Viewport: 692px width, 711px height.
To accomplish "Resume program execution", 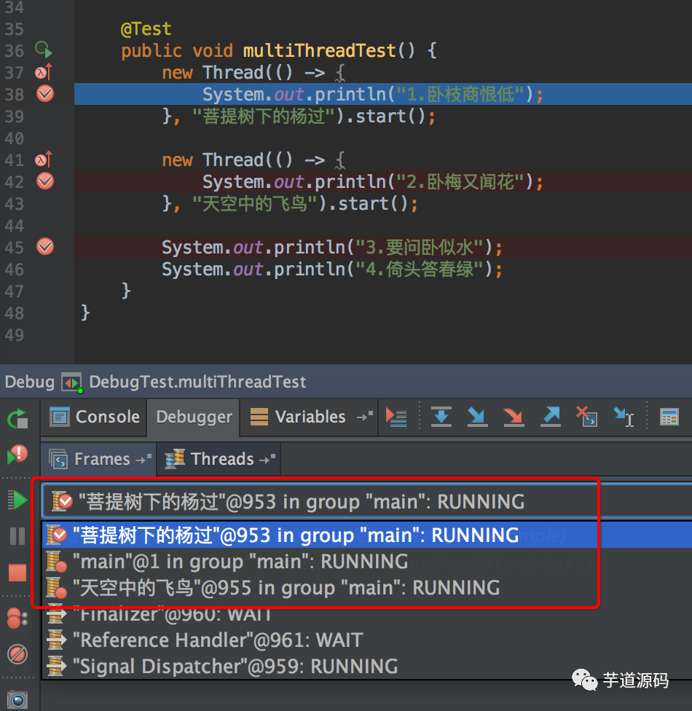I will [x=17, y=500].
